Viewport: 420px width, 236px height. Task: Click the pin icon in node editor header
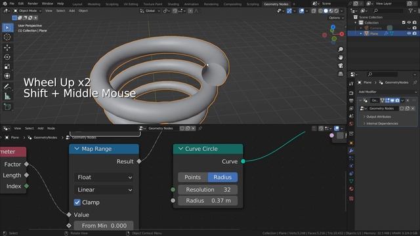click(x=200, y=128)
